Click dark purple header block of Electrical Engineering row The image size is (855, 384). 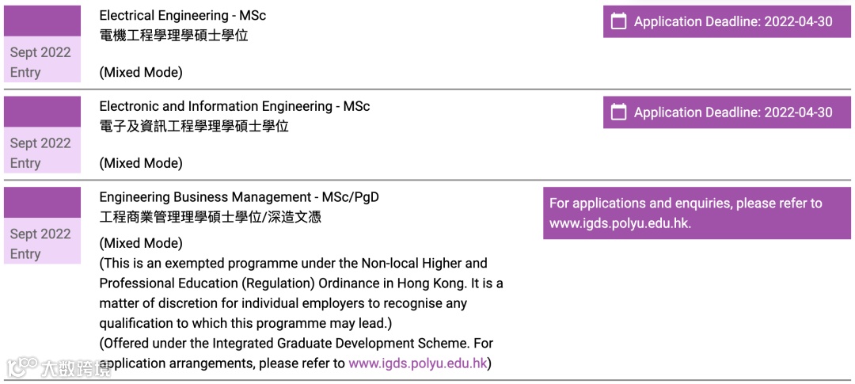43,21
